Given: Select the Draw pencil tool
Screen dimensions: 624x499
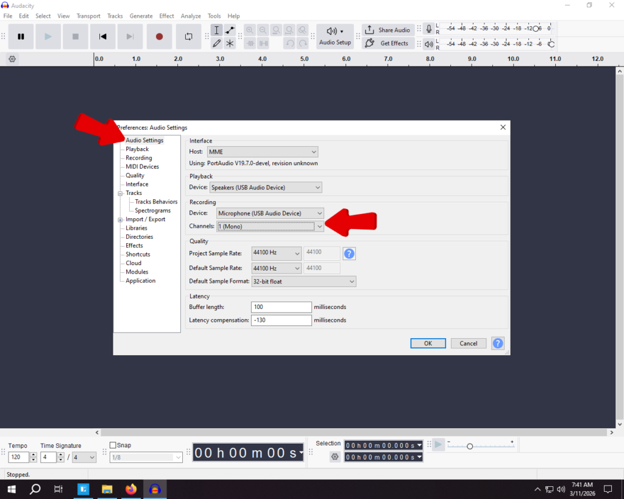Looking at the screenshot, I should [216, 43].
